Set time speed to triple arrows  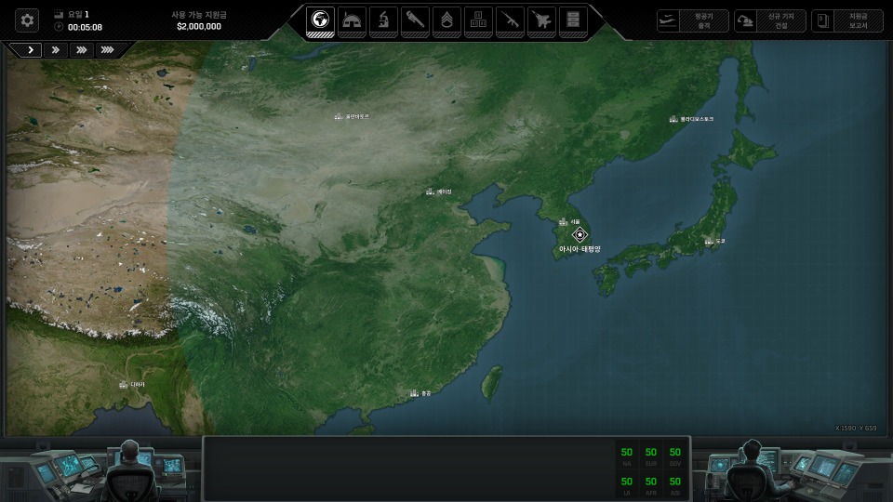tap(82, 50)
